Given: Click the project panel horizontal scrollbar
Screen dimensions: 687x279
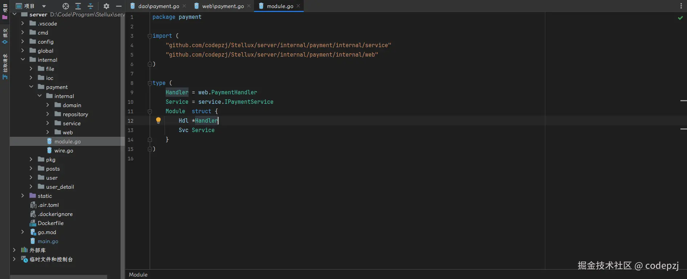Looking at the screenshot, I should (58, 277).
